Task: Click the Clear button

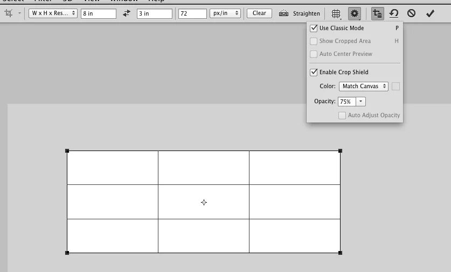Action: pos(259,13)
